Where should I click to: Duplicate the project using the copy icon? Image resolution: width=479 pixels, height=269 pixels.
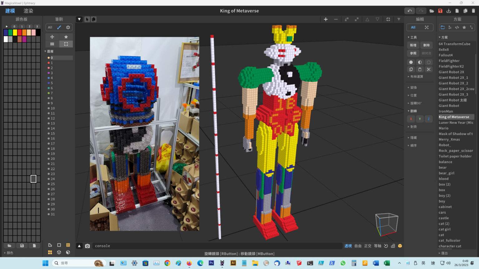click(465, 11)
